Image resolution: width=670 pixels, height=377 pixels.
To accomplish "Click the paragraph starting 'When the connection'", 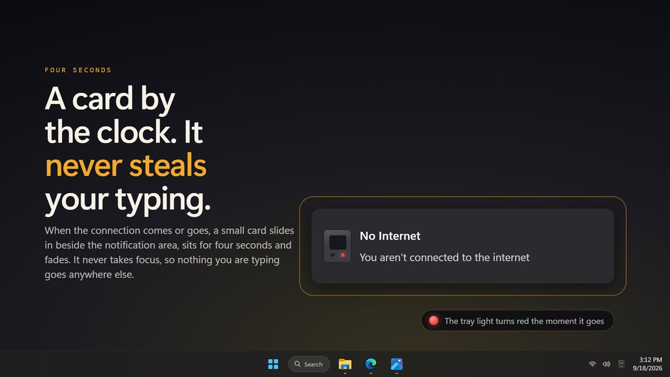I will [169, 252].
